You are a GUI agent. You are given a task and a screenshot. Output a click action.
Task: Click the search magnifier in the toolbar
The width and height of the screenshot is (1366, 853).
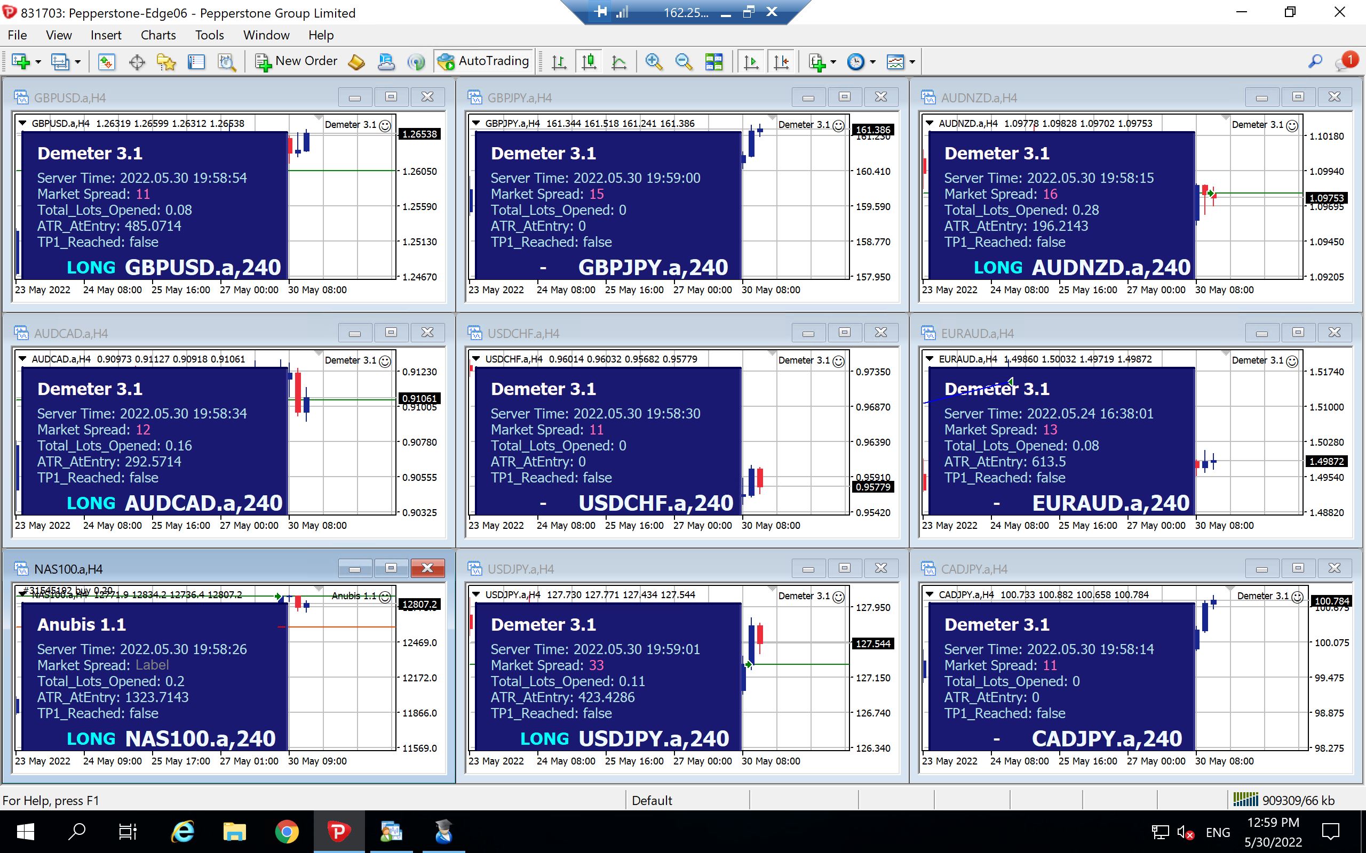(1315, 61)
